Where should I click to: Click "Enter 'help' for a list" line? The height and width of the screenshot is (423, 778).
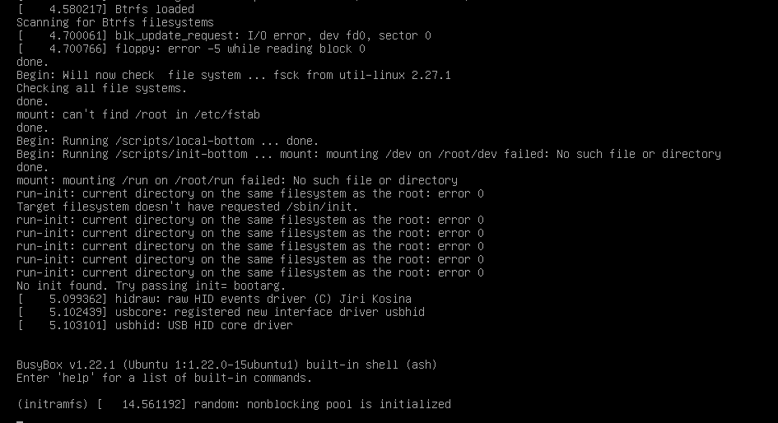click(x=164, y=378)
